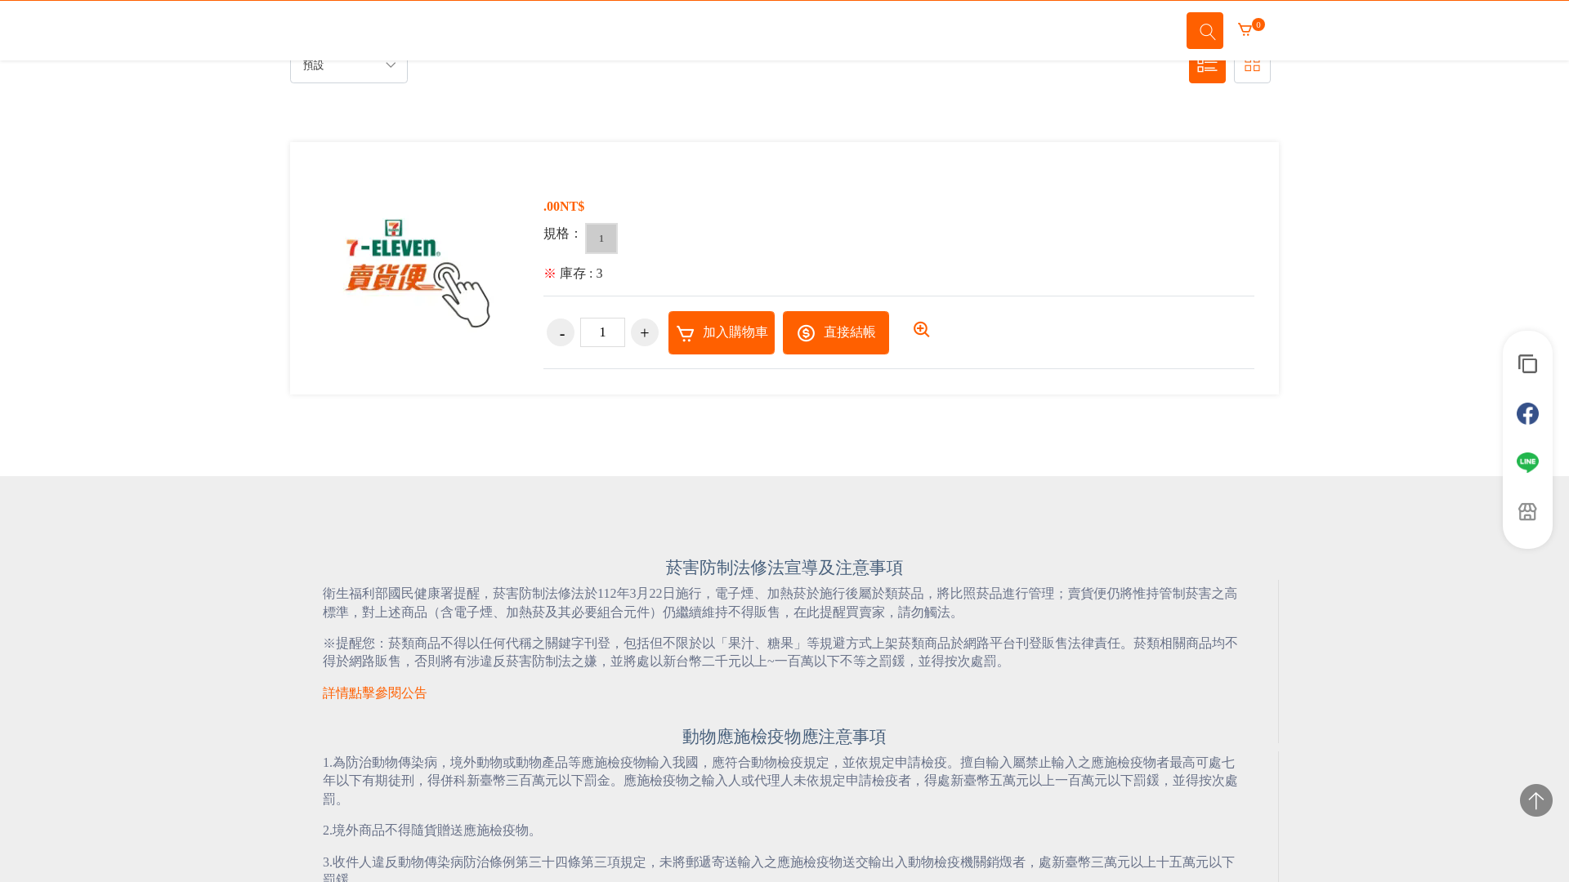Screen dimensions: 1569x882
Task: Click the quantity input field
Action: 603,332
